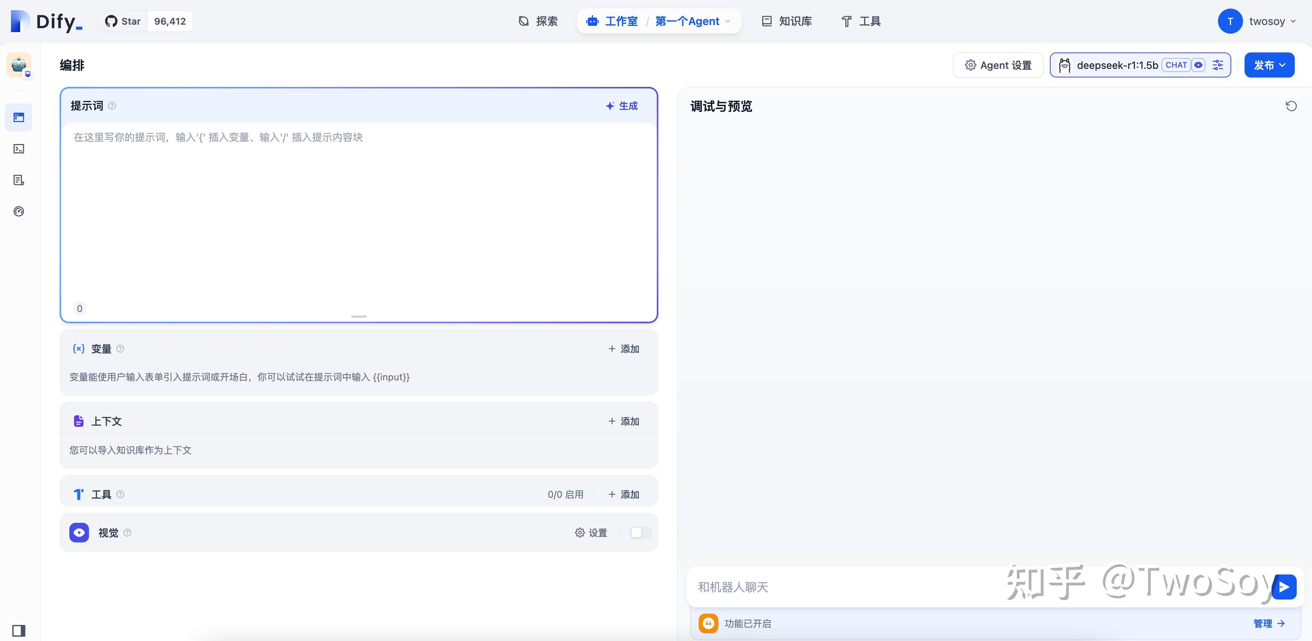Screen dimensions: 1312x641
Task: Open model parameter settings sliders icon
Action: [x=1217, y=65]
